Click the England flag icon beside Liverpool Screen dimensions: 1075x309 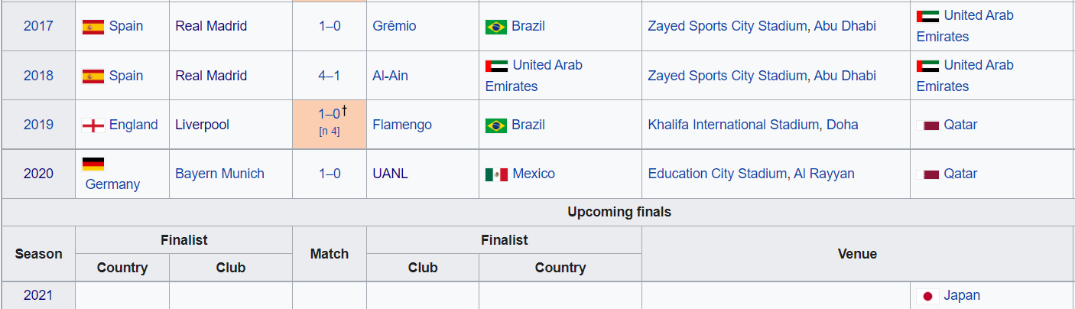pyautogui.click(x=93, y=125)
